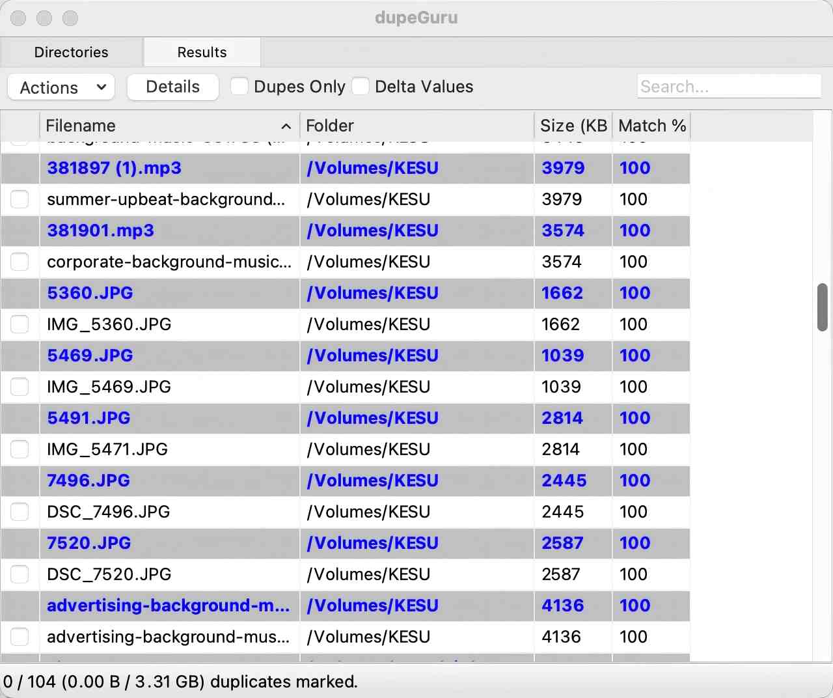The image size is (833, 698).
Task: Tick the checkbox beside IMG_5469.JPG
Action: 20,387
